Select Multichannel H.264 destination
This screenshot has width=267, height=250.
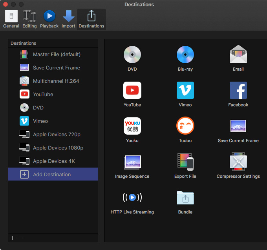tap(53, 81)
